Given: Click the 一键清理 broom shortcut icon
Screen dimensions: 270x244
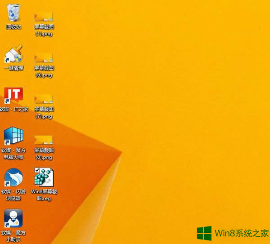Looking at the screenshot, I should (13, 54).
